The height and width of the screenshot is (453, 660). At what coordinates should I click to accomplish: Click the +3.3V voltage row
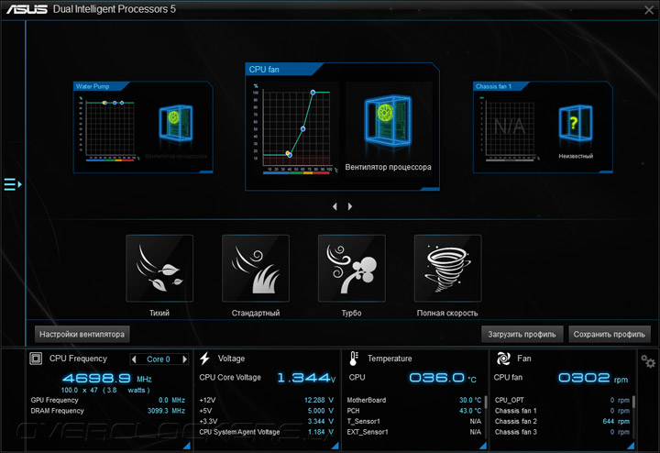[267, 422]
